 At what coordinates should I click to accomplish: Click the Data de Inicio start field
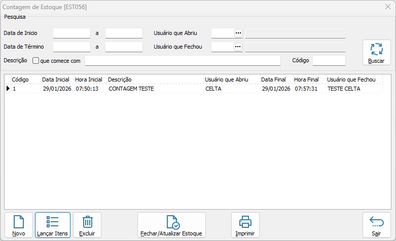coord(71,33)
